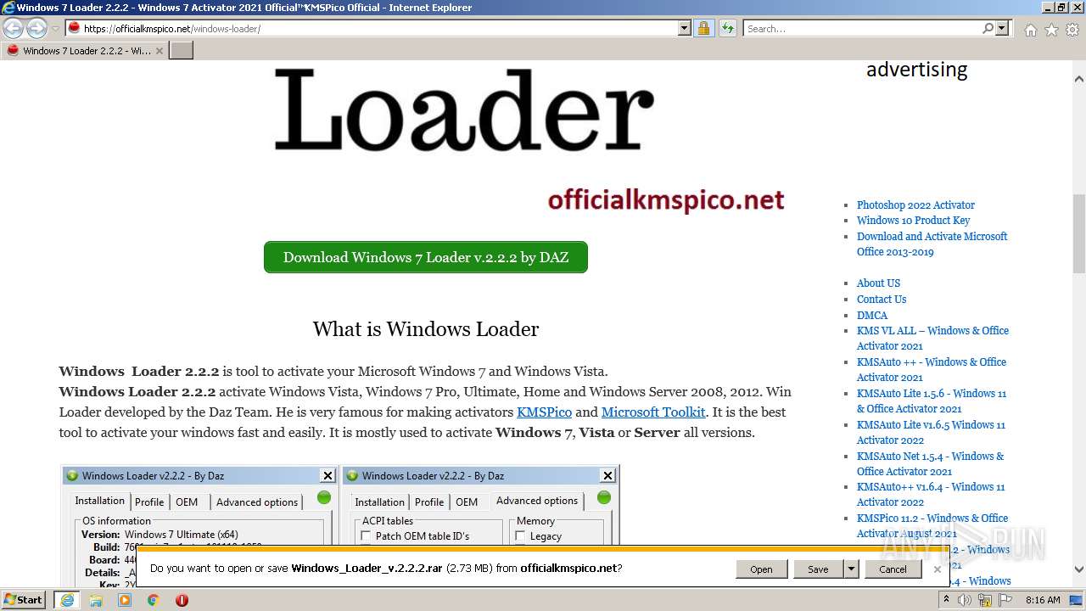This screenshot has height=611, width=1086.
Task: Open the Tools gear icon
Action: point(1072,30)
